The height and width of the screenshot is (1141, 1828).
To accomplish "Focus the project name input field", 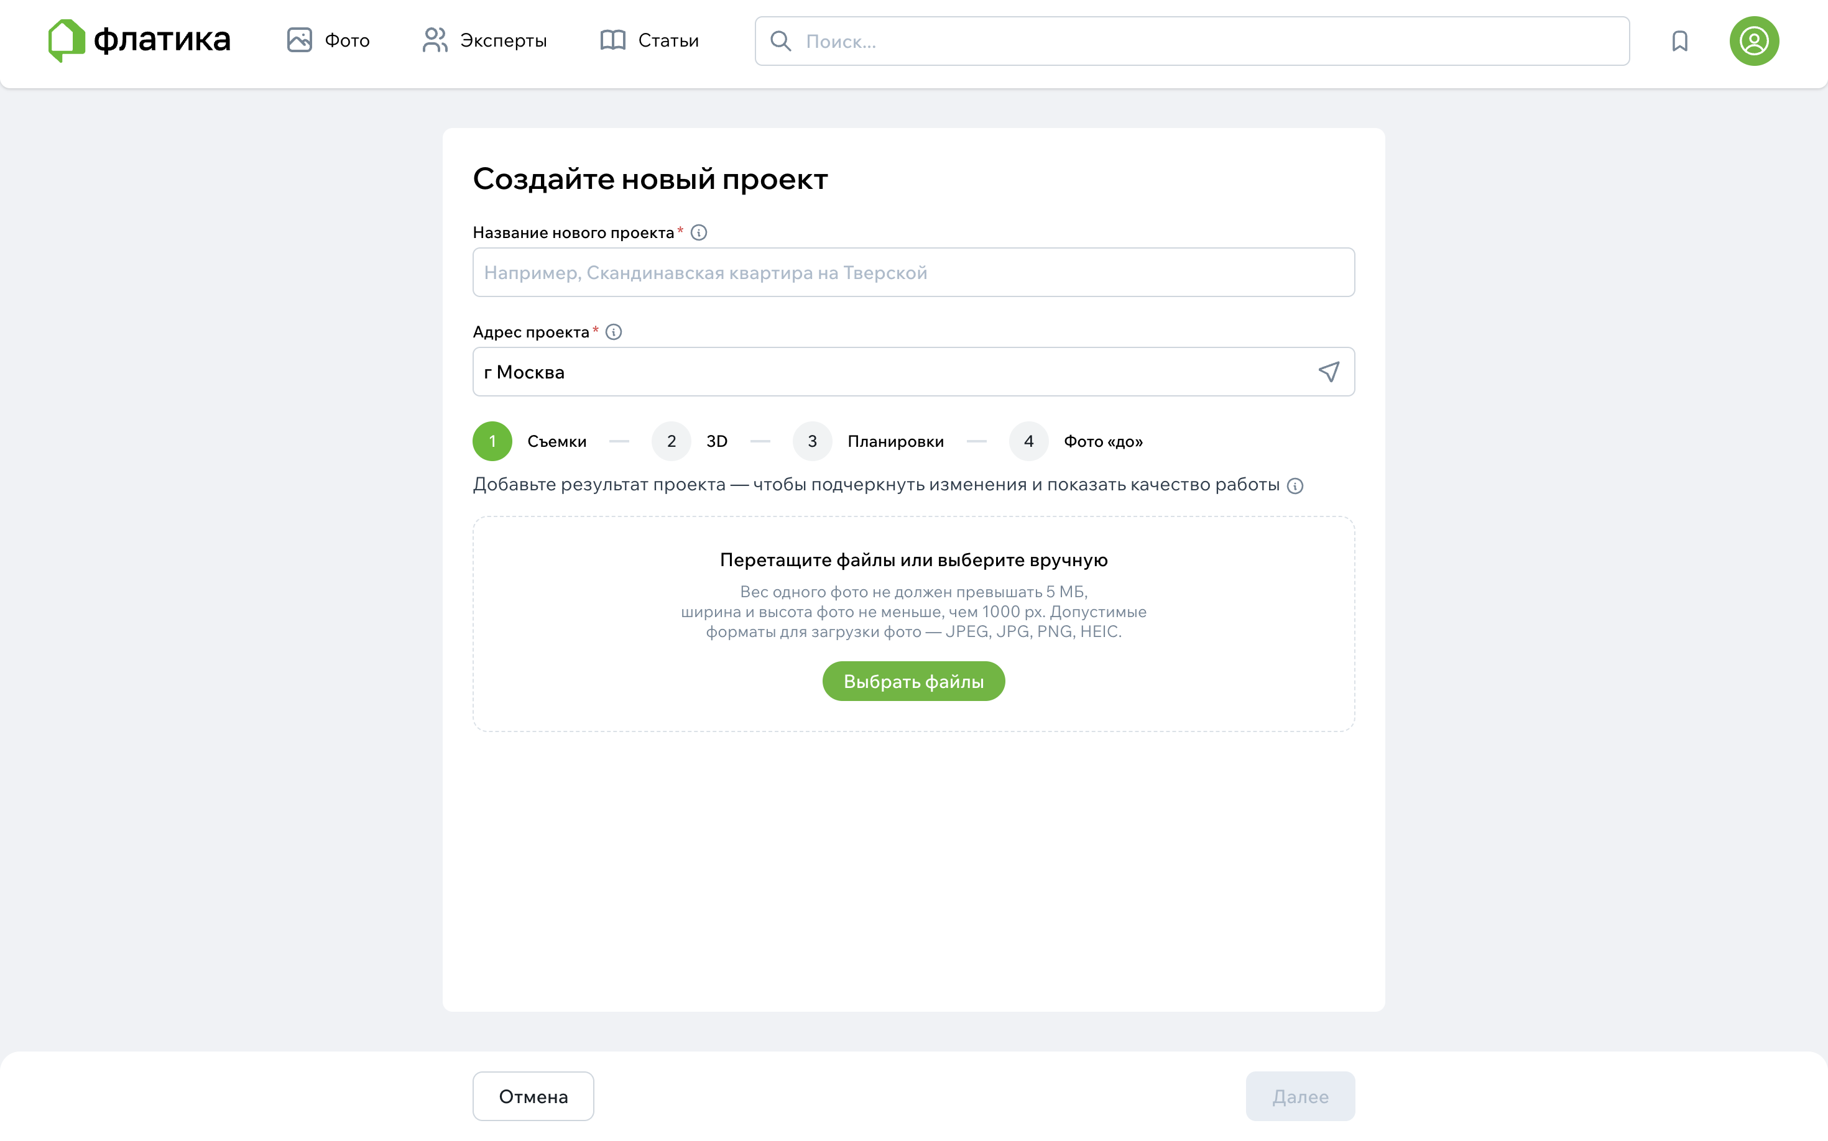I will coord(913,272).
